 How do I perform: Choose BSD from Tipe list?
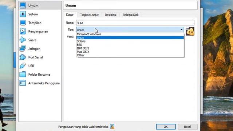(x=130, y=45)
